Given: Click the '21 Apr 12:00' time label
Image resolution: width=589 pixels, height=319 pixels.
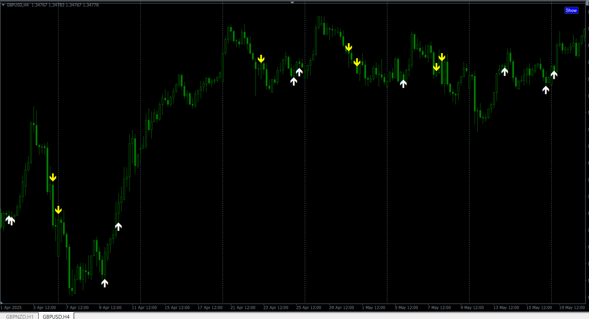Looking at the screenshot, I should point(243,308).
